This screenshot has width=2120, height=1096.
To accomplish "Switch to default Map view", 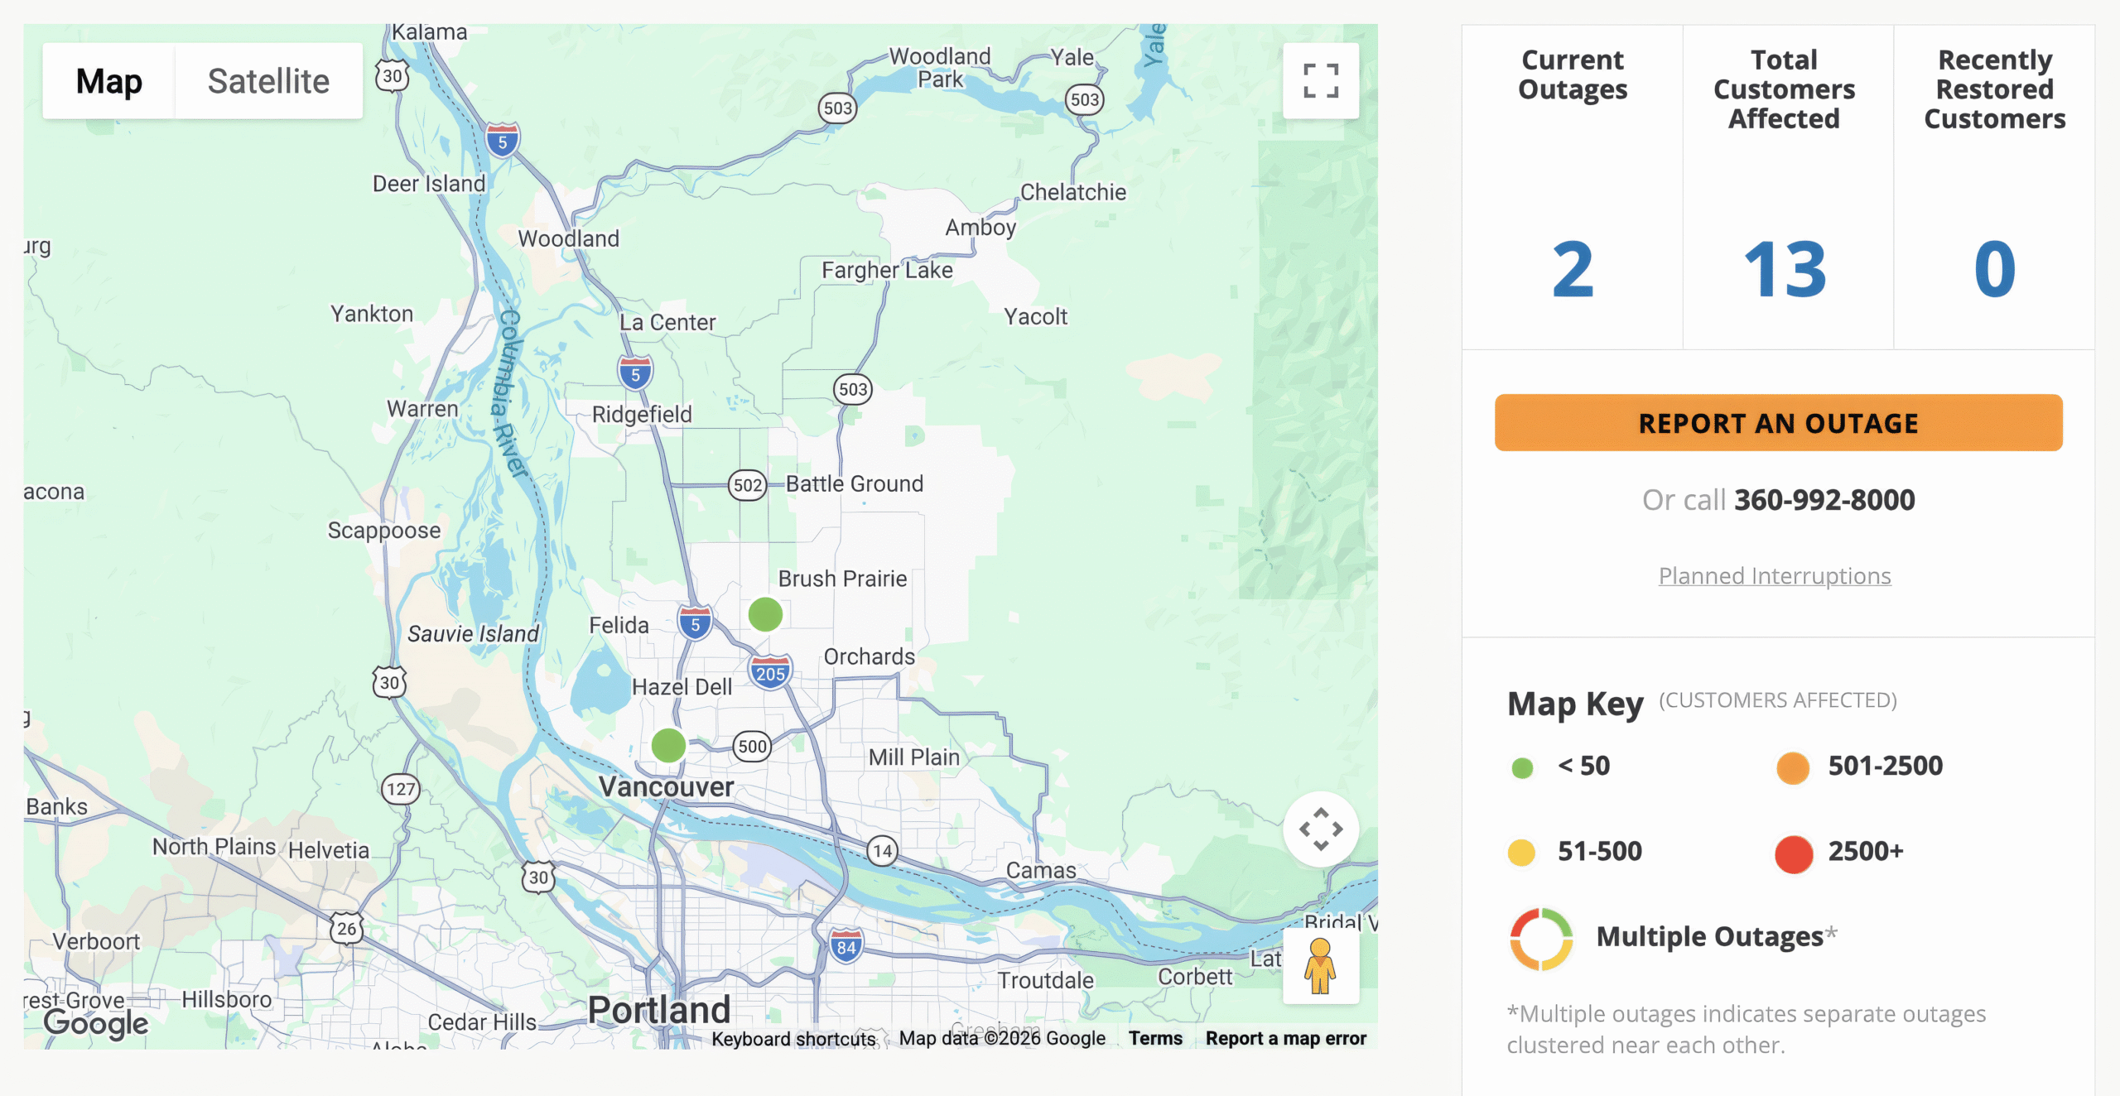I will [x=109, y=81].
